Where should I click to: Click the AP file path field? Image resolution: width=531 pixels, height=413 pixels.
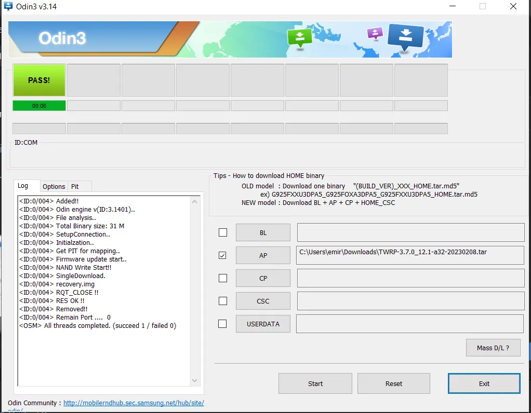(x=410, y=255)
